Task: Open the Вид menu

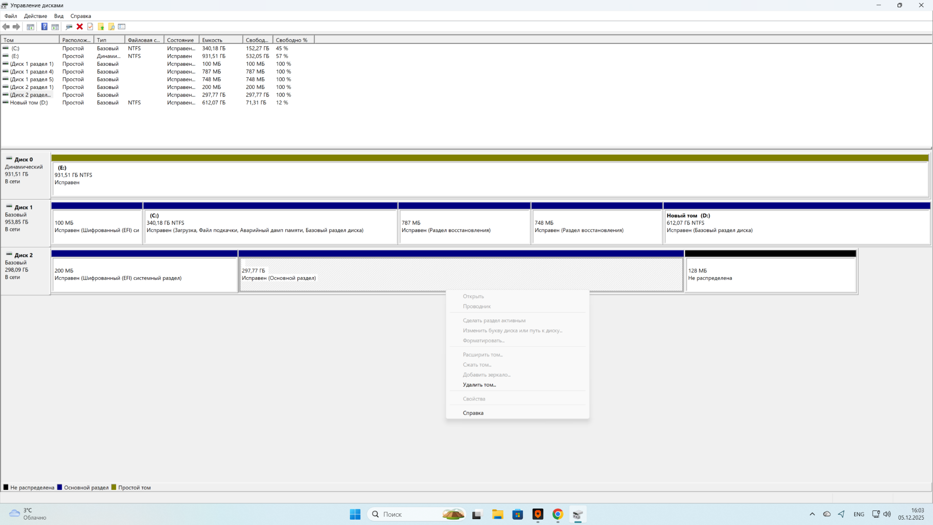Action: click(x=59, y=16)
